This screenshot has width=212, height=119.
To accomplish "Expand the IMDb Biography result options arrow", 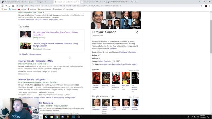I will 47,64.
